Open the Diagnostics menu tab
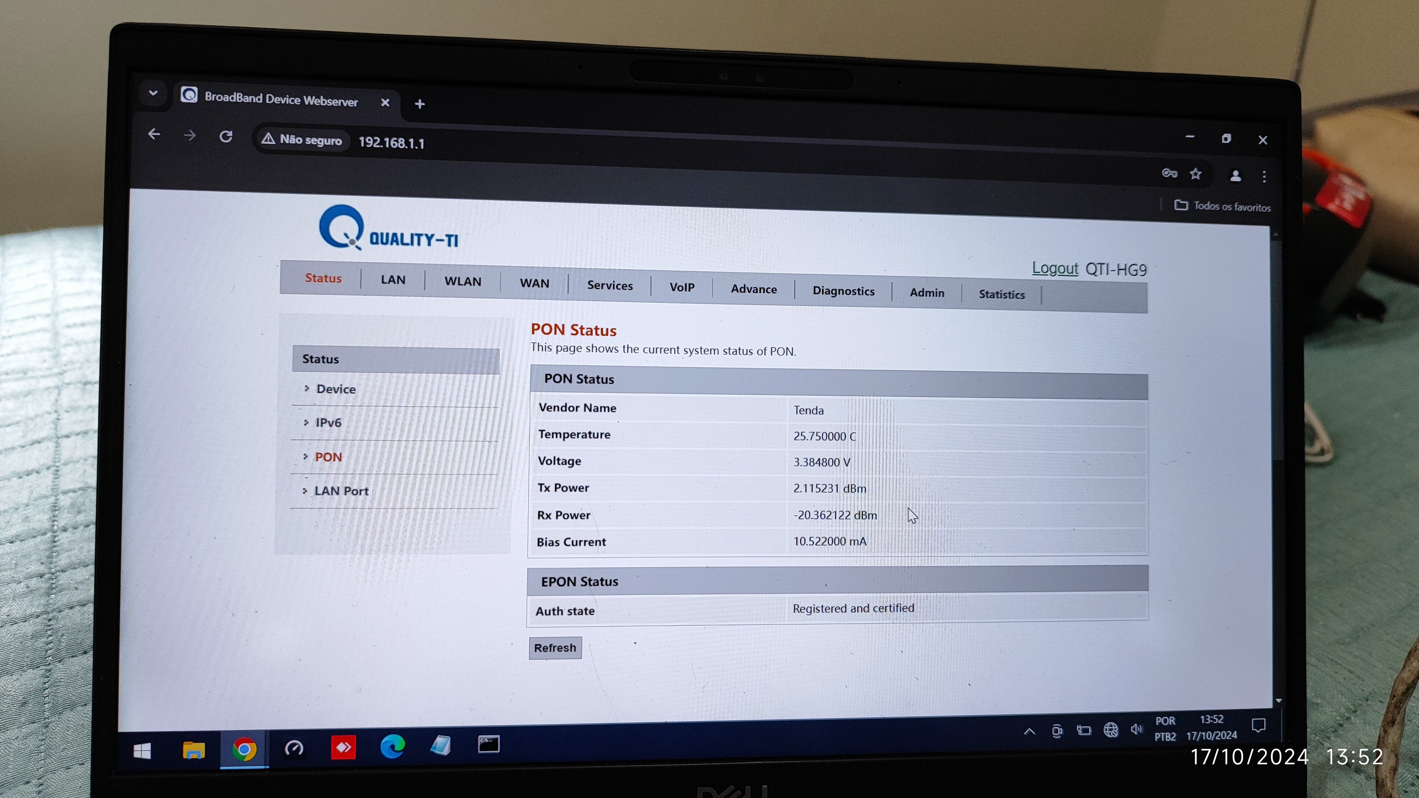 click(x=843, y=291)
